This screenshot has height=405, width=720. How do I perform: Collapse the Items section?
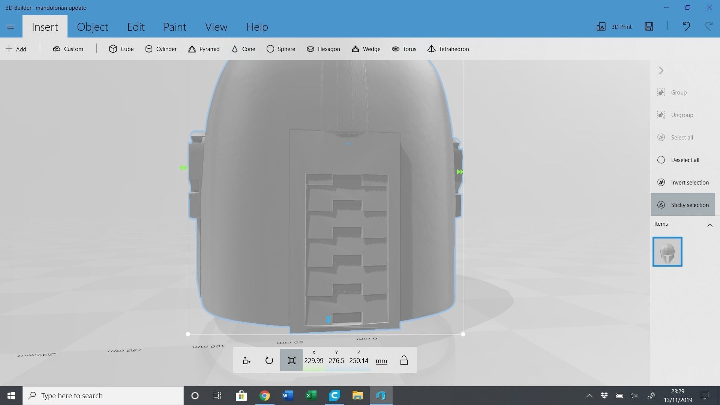[709, 225]
